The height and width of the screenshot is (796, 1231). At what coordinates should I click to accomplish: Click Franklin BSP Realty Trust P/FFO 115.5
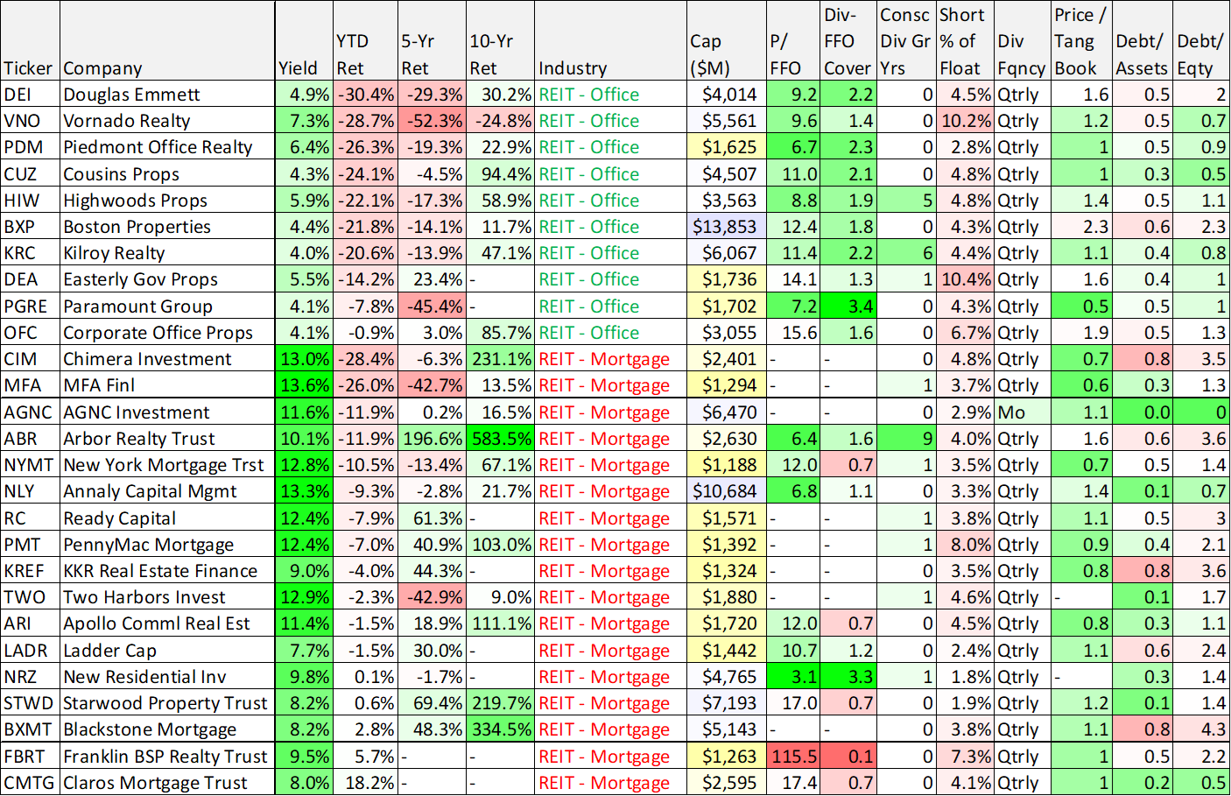click(793, 757)
